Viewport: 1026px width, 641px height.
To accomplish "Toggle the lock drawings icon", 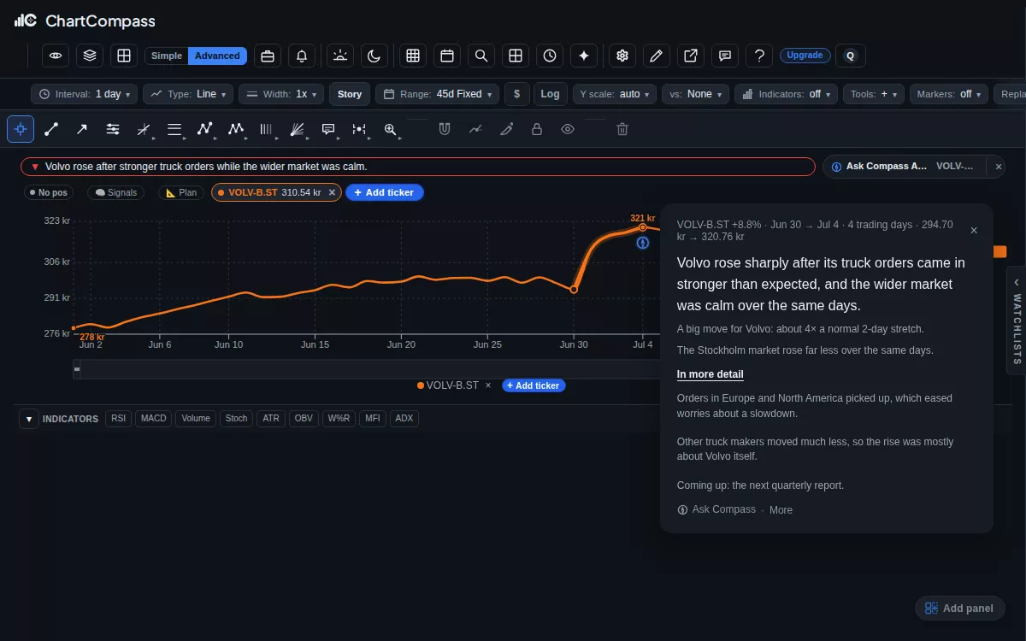I will 537,129.
